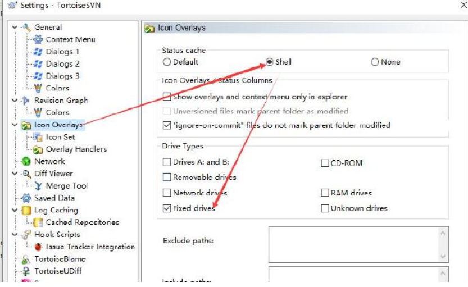Screen dimensions: 468x287
Task: Open the Cached Repositories page
Action: point(83,222)
